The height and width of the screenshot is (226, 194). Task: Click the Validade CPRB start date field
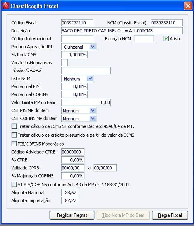pyautogui.click(x=73, y=168)
